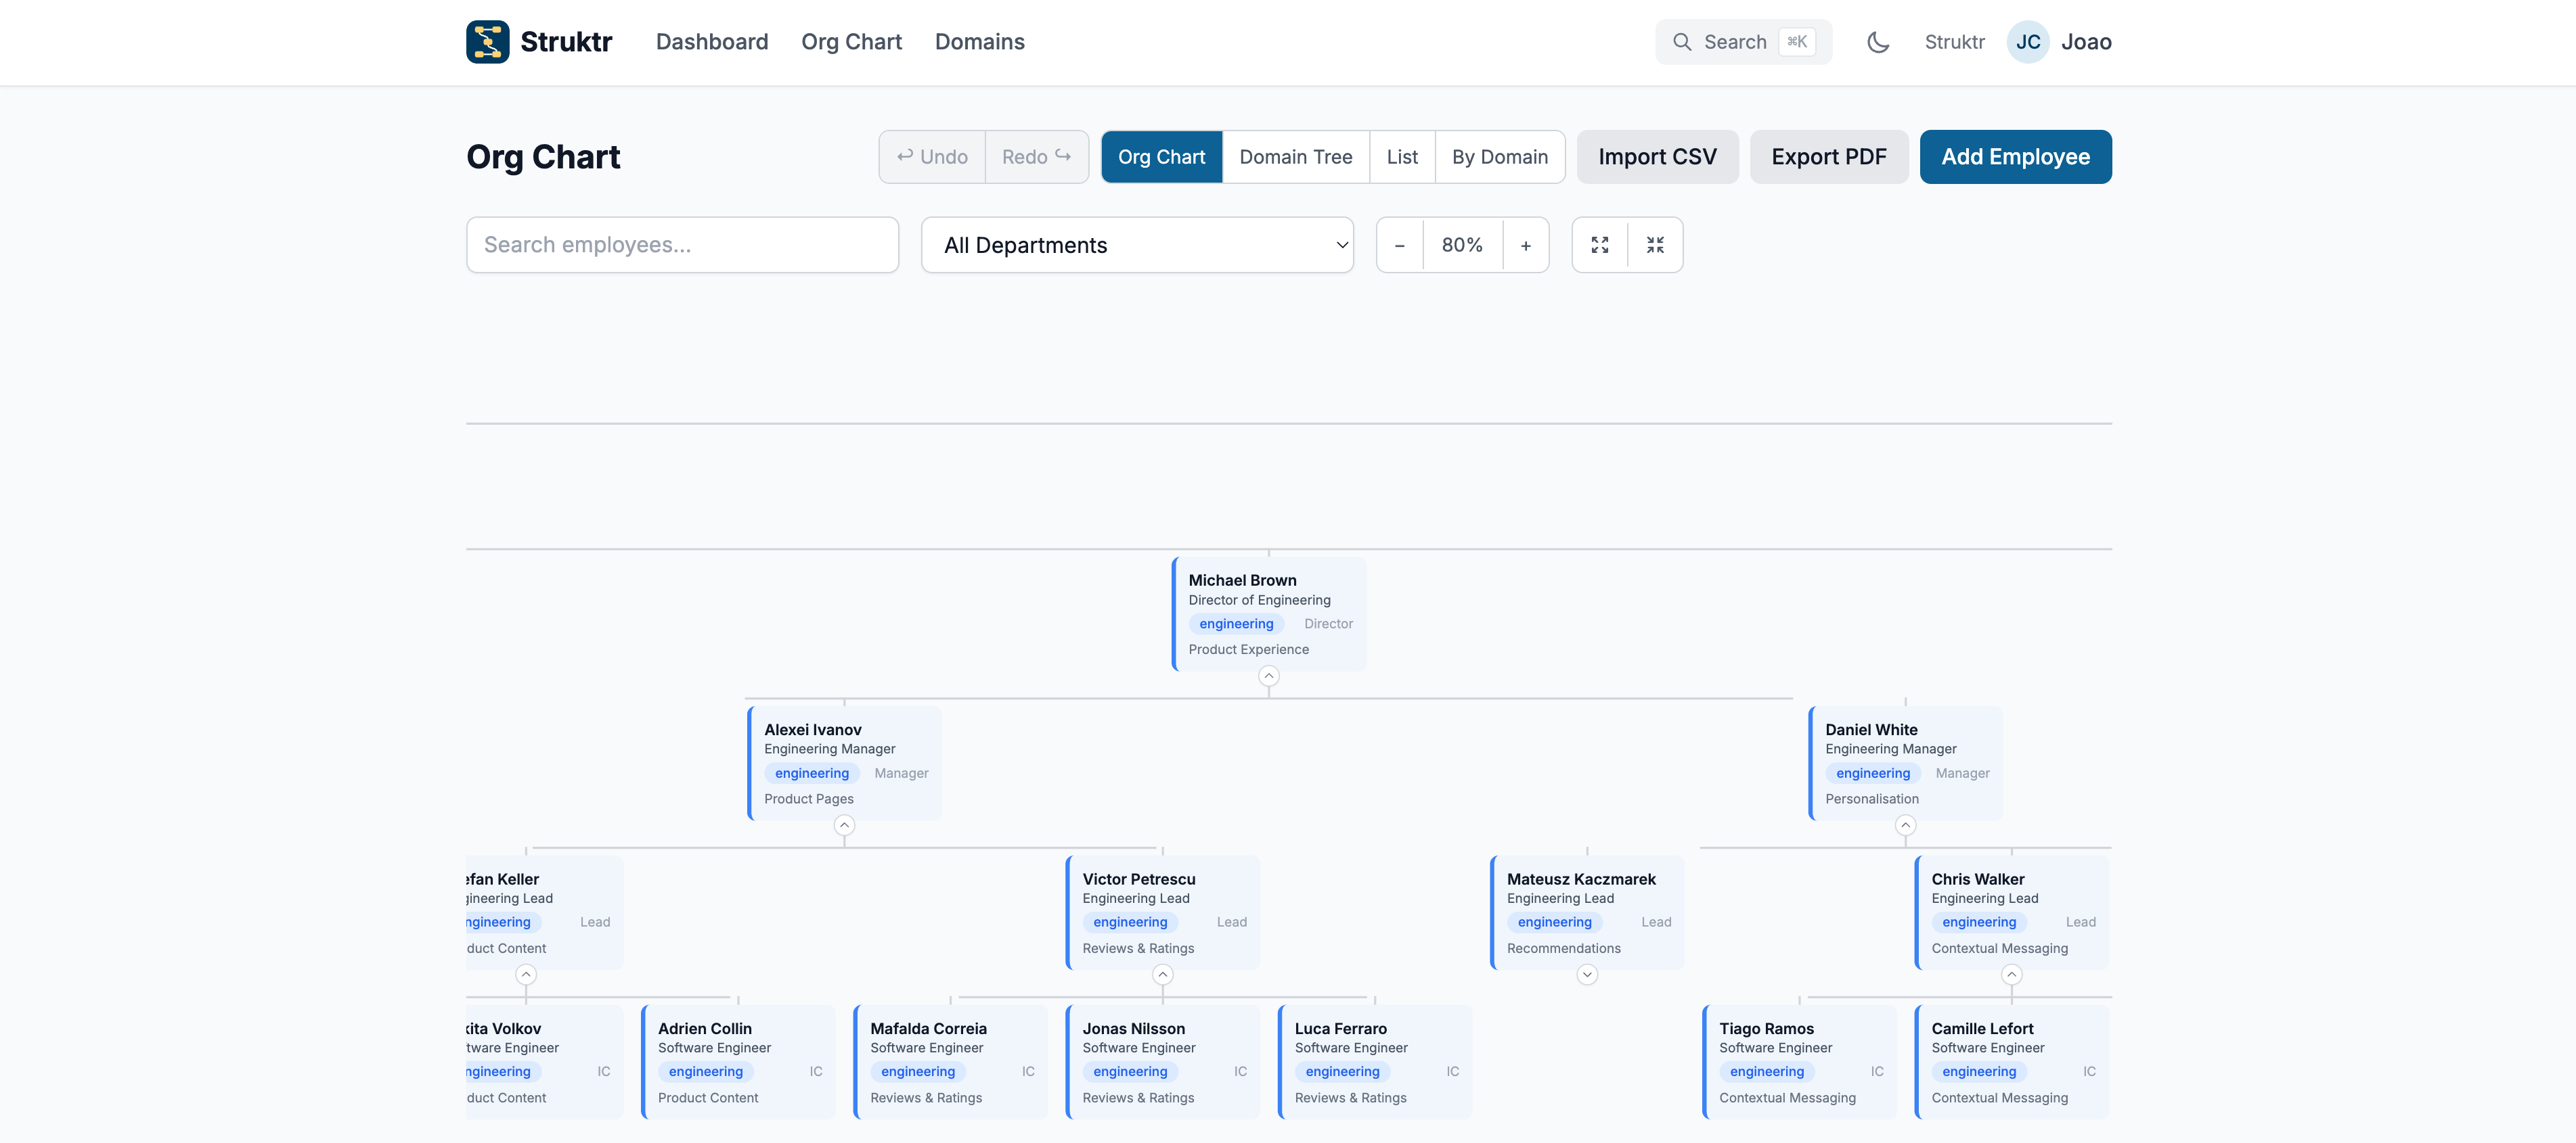Screen dimensions: 2576x1143
Task: Open the JC avatar profile
Action: 2028,42
